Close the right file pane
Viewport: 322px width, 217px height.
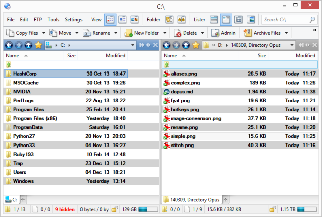point(314,45)
